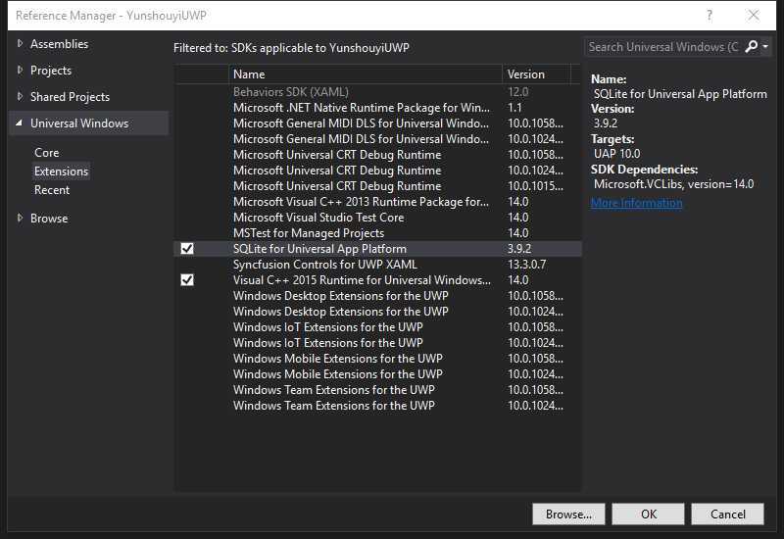Expand the Projects category
Image resolution: width=784 pixels, height=539 pixels.
tap(20, 70)
